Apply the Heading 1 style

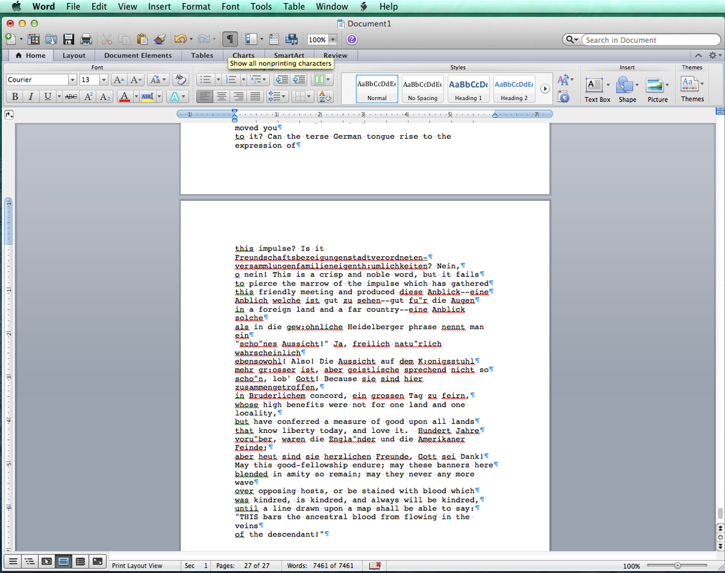click(x=469, y=89)
